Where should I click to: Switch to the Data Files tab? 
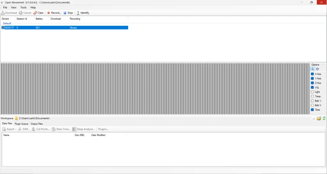(7, 123)
